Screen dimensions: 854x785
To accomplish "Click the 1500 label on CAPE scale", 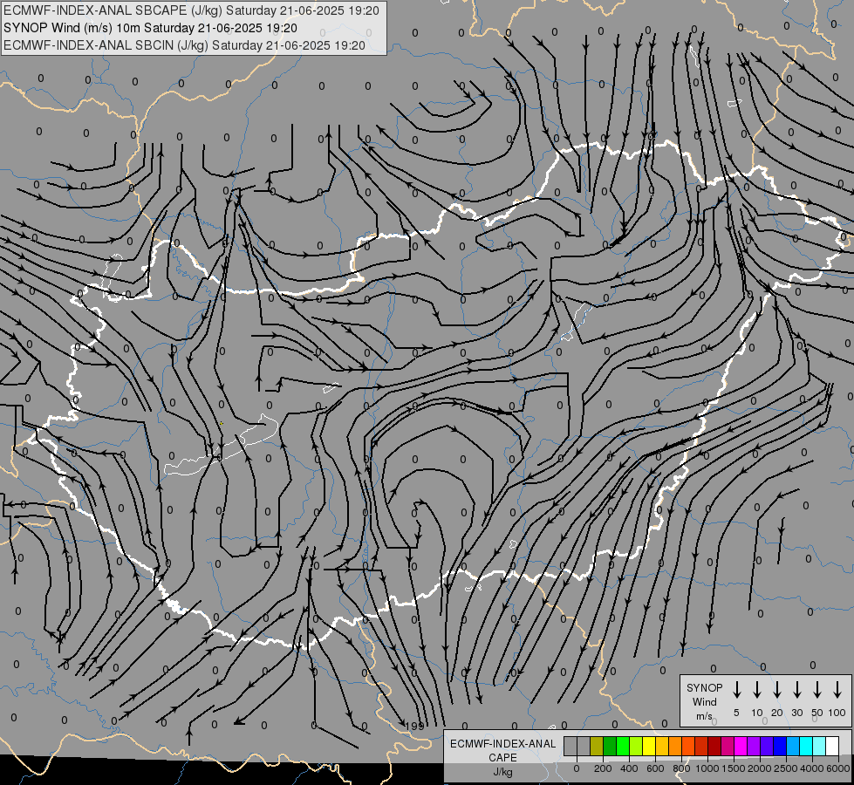I will click(734, 768).
